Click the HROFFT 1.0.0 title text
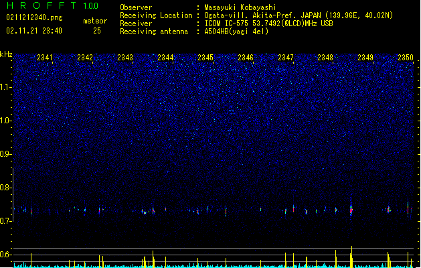Viewport: 421px width, 268px height. [53, 5]
